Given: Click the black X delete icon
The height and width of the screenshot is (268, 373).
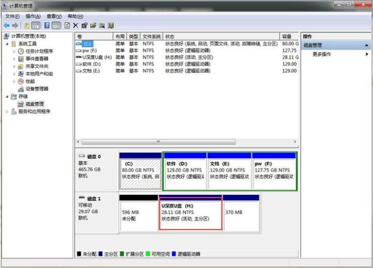Looking at the screenshot, I should pyautogui.click(x=76, y=25).
